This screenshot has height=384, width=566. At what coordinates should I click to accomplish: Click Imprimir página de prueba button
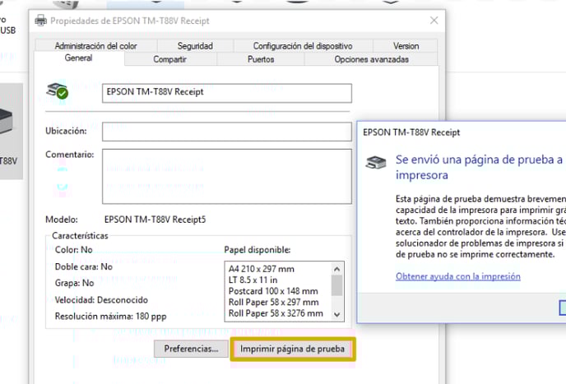click(x=292, y=349)
